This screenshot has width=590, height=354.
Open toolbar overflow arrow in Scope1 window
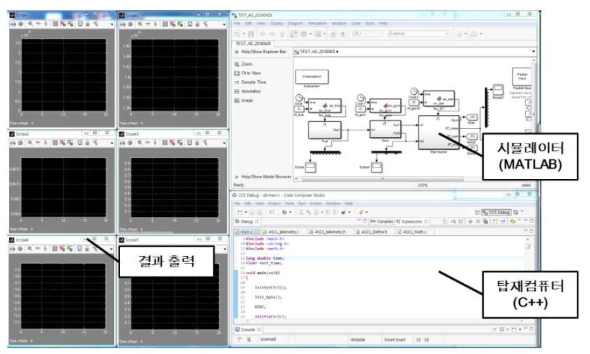click(224, 25)
